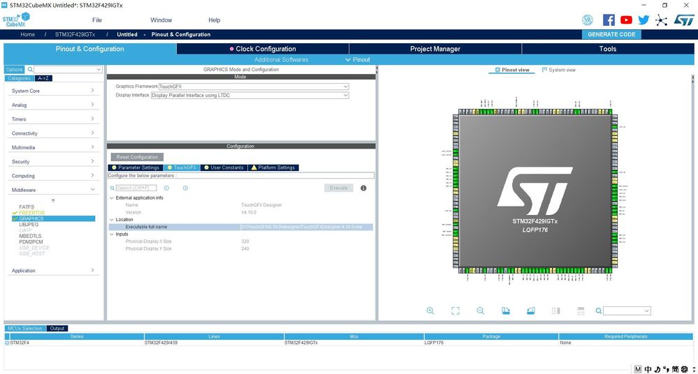Click the IME 中 language icon
698x374 pixels.
click(648, 369)
